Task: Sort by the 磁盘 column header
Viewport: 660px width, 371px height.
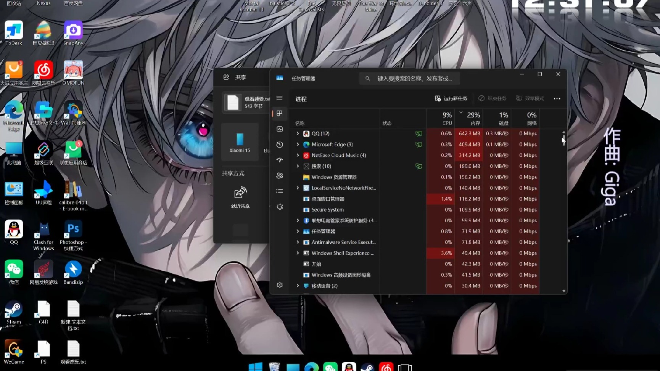Action: coord(497,119)
